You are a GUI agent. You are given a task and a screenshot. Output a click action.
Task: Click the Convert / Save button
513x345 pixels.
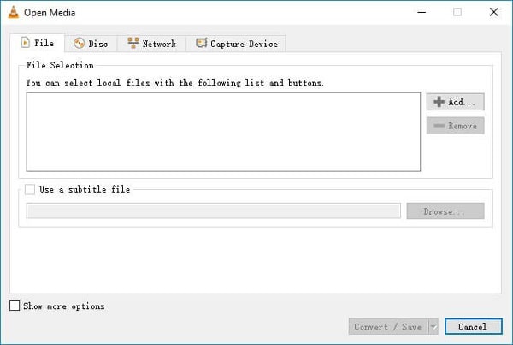point(387,326)
